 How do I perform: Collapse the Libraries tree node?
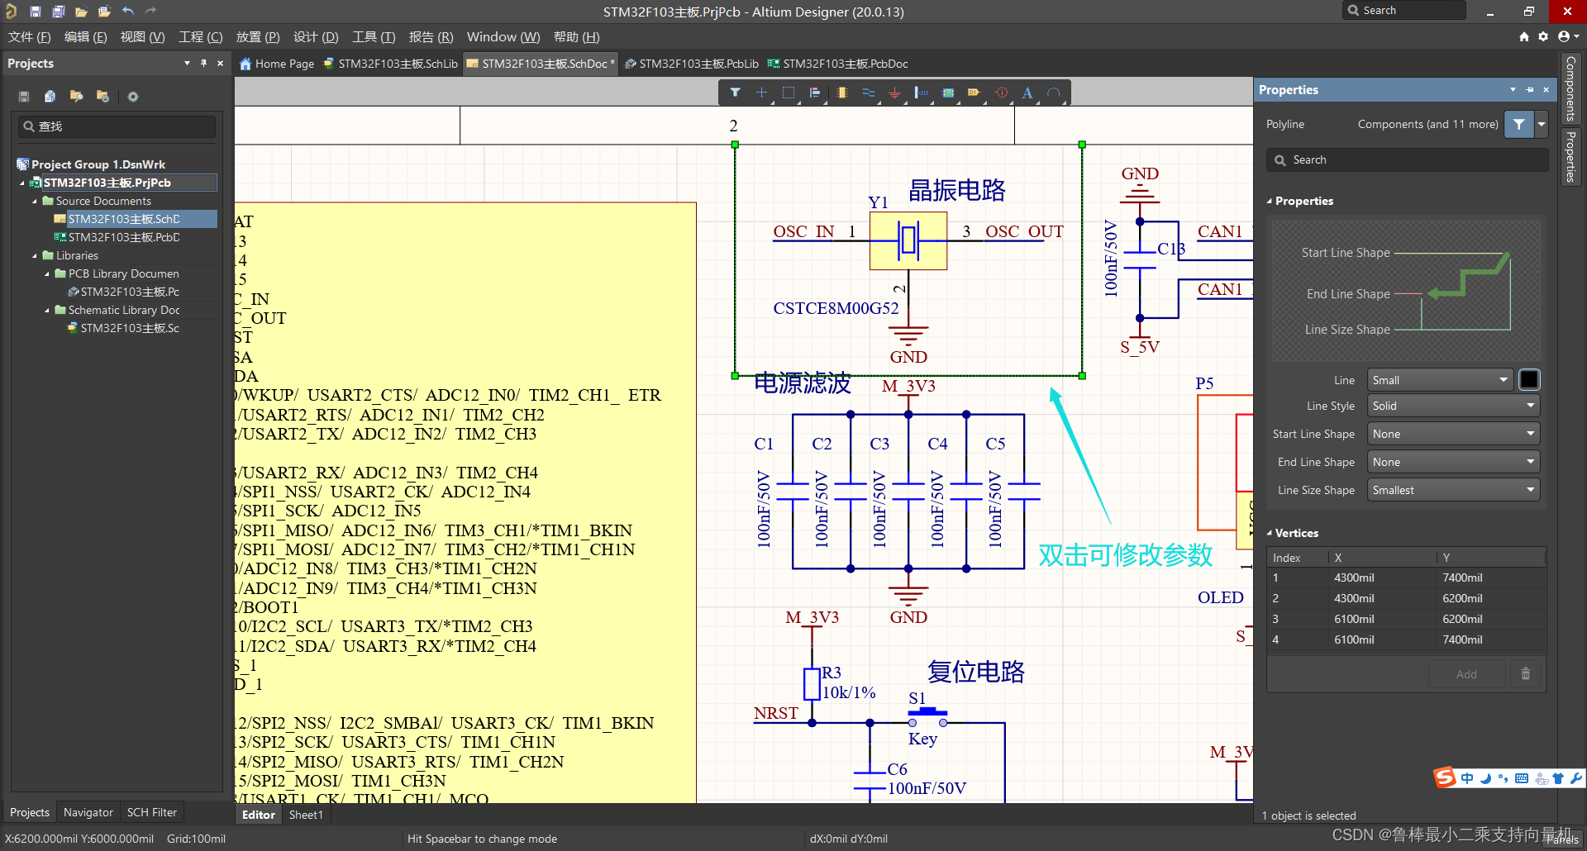click(x=35, y=256)
